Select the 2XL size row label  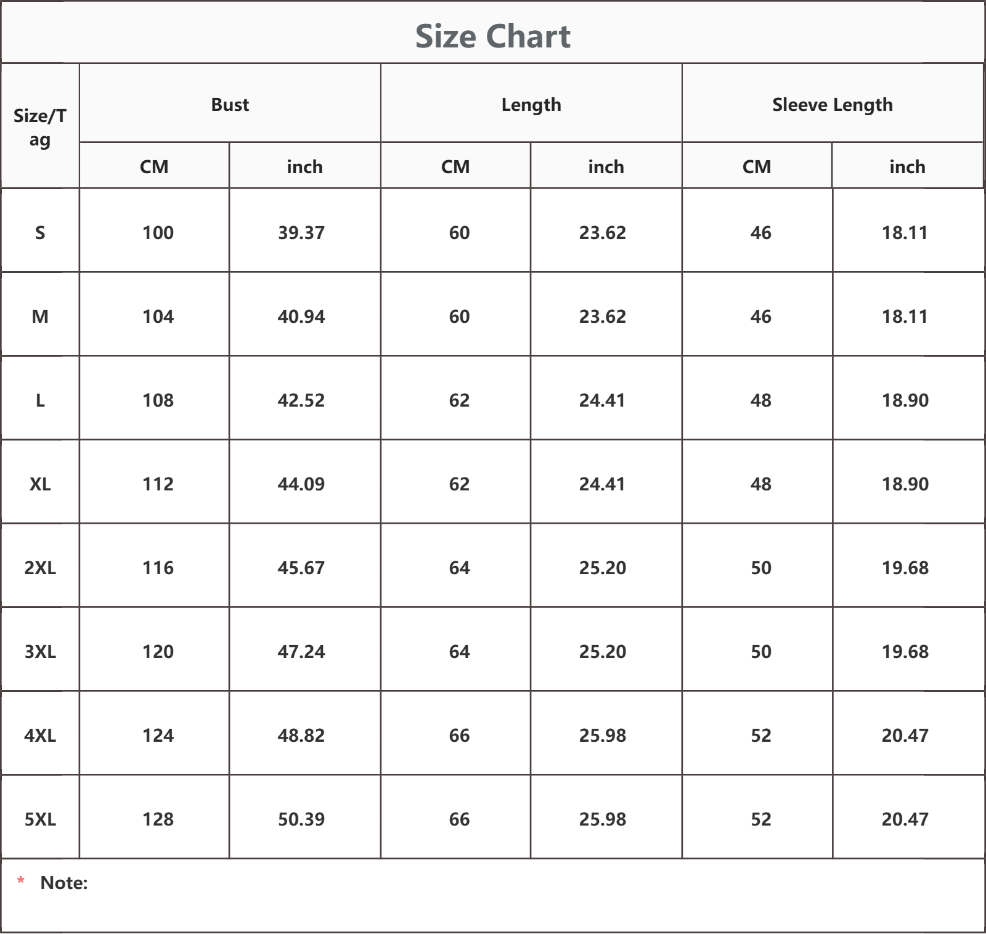40,567
